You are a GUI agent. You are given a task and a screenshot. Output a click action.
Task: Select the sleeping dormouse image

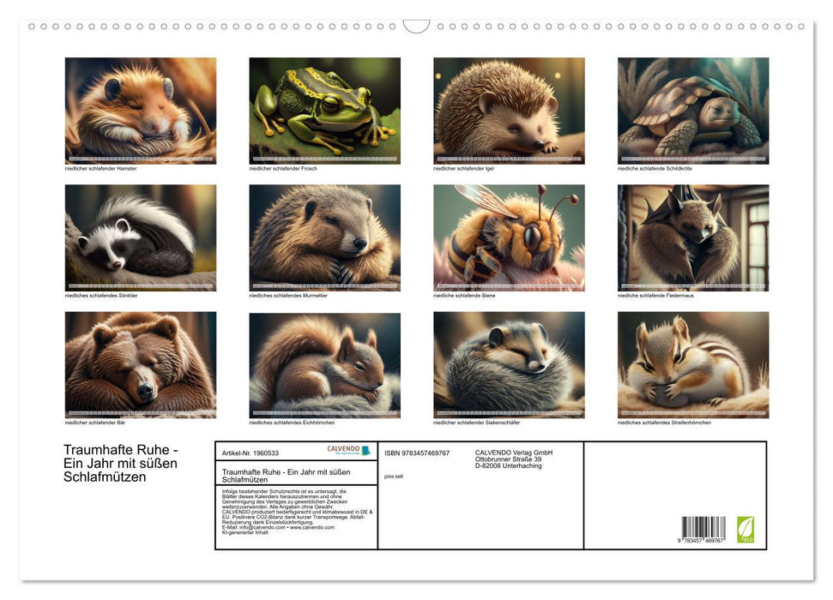509,364
